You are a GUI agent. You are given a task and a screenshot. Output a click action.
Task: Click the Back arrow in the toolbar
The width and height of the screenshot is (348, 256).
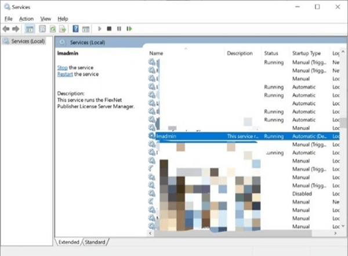6,28
